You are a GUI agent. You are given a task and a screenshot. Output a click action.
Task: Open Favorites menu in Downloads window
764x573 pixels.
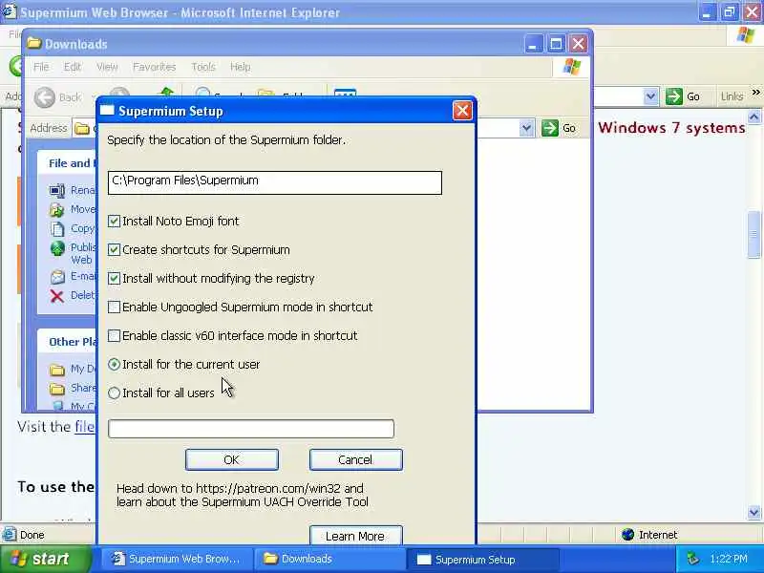click(154, 67)
